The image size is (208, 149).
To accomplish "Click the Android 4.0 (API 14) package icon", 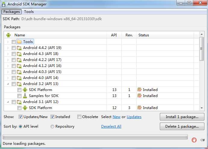I will (19, 78).
